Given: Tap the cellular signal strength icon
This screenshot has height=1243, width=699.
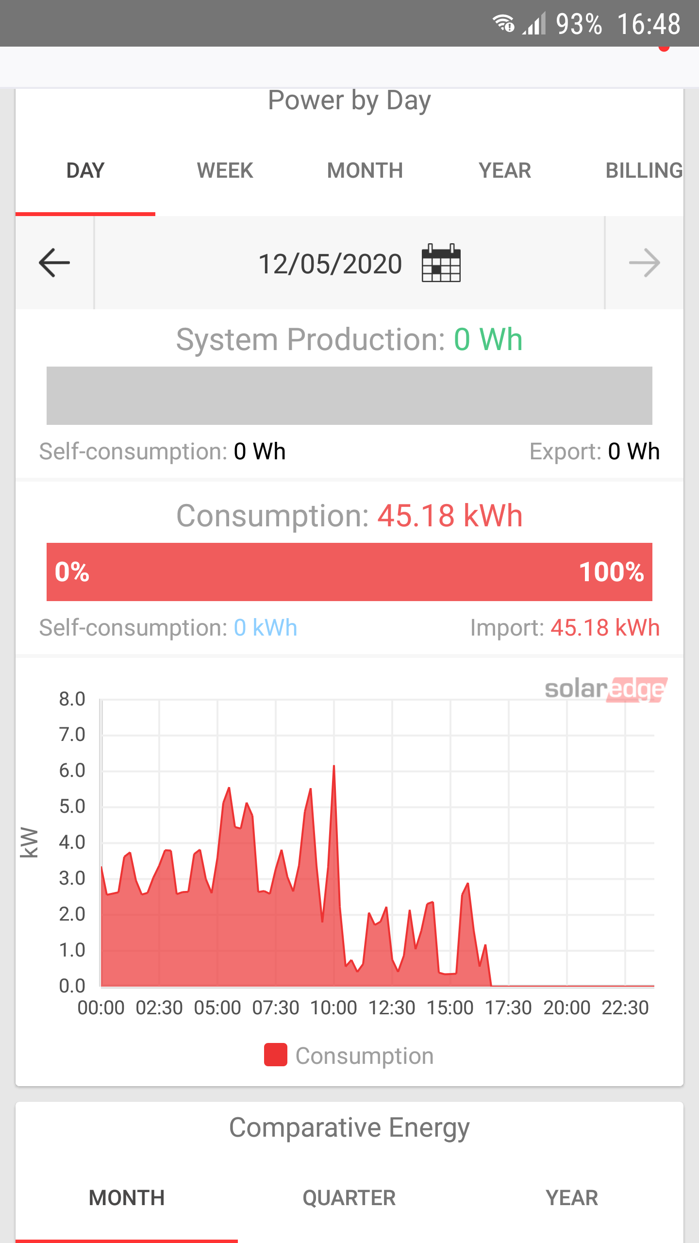Looking at the screenshot, I should (x=534, y=23).
